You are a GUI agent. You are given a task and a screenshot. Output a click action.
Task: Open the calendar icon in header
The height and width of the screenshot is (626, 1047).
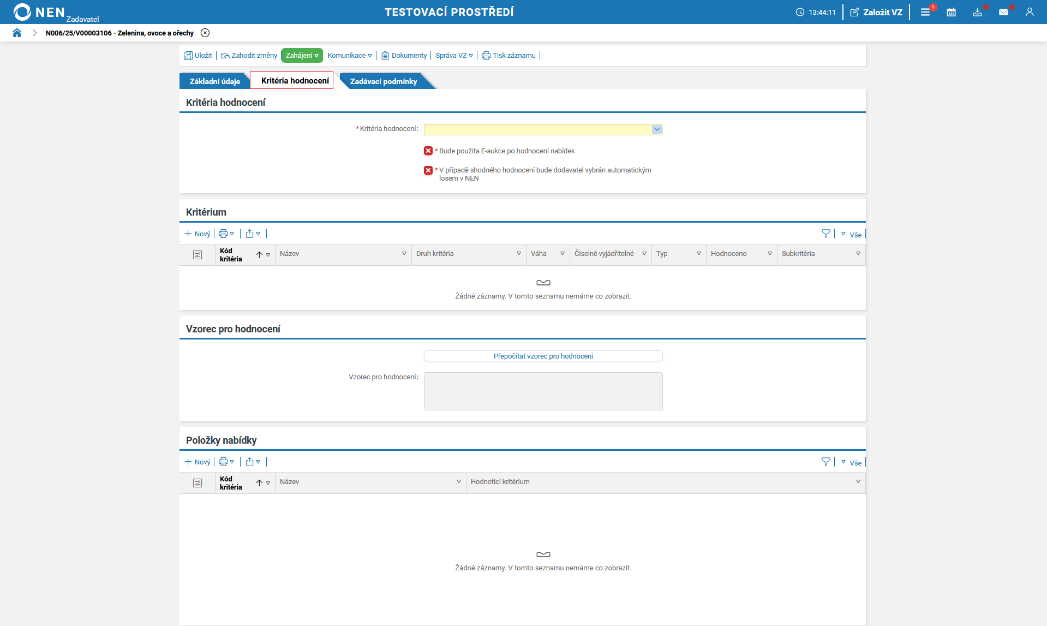[x=951, y=12]
